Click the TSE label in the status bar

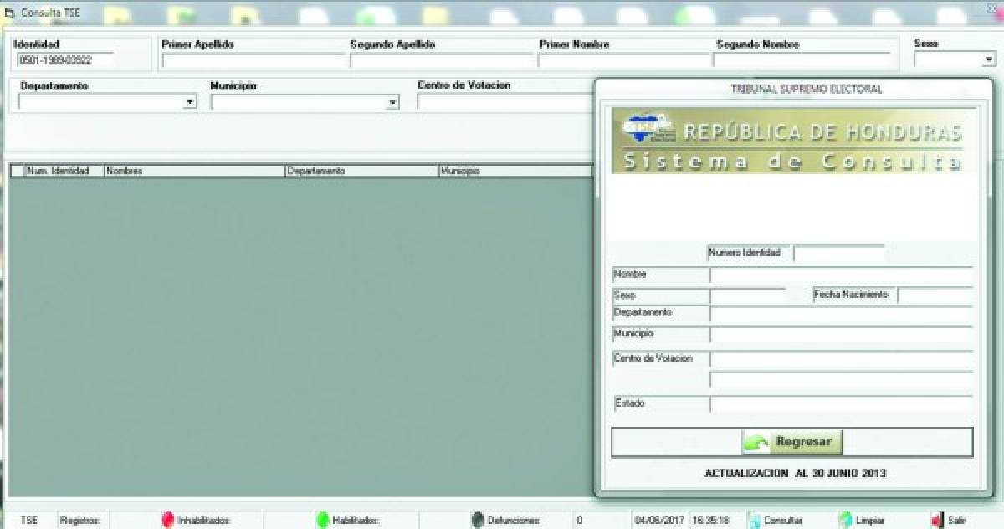coord(28,521)
